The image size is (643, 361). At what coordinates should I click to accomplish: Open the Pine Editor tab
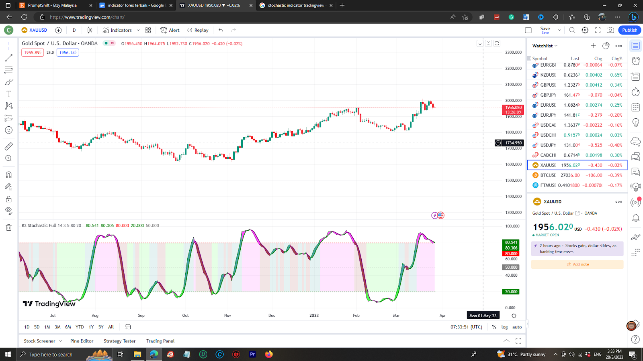82,341
